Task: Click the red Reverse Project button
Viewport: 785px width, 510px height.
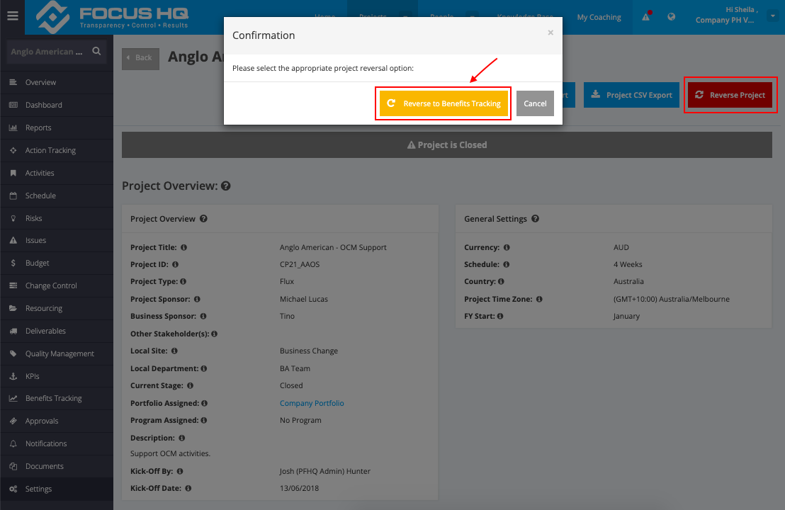Action: 730,95
